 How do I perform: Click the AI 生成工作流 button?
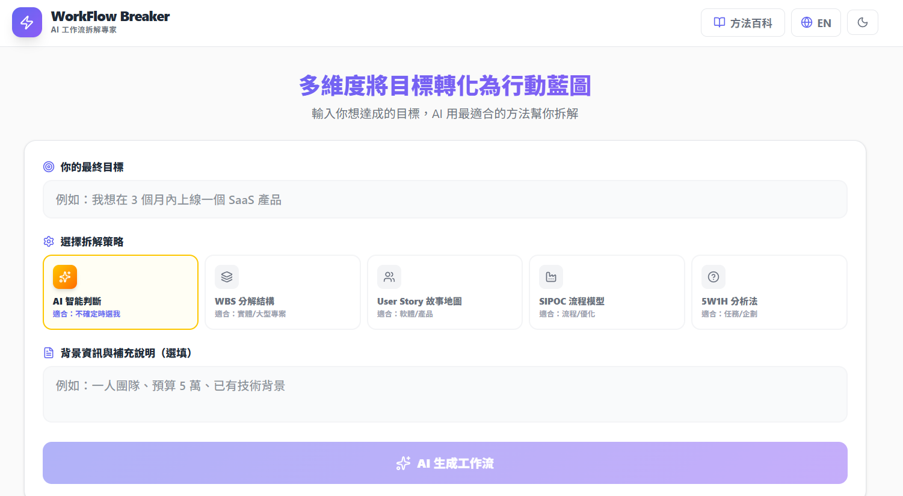(445, 463)
